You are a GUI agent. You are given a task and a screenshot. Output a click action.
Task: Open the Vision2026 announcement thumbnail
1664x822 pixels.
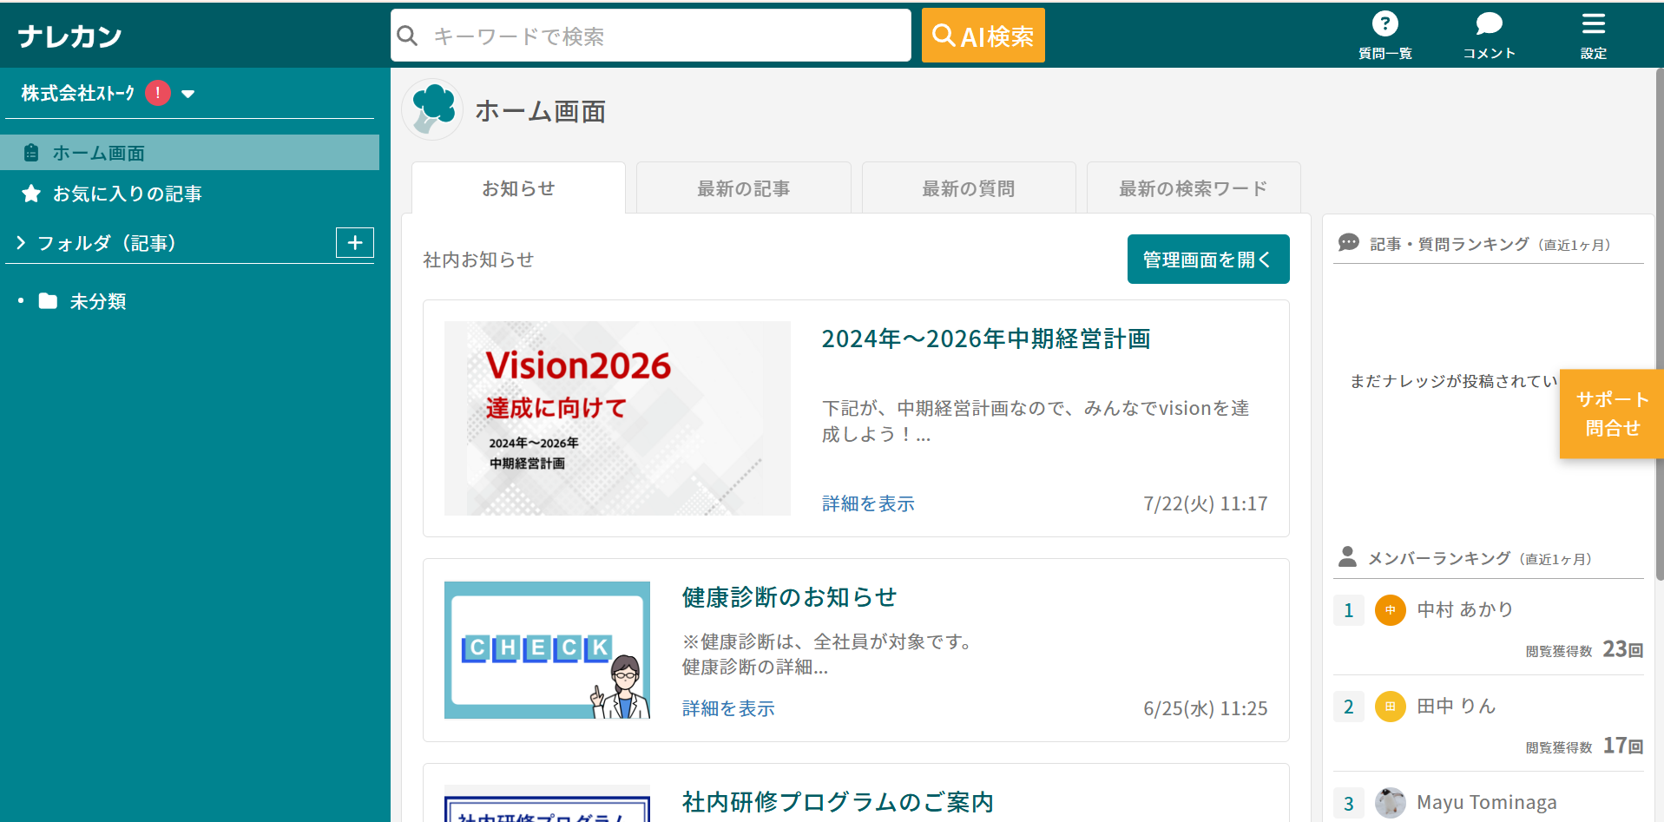617,418
